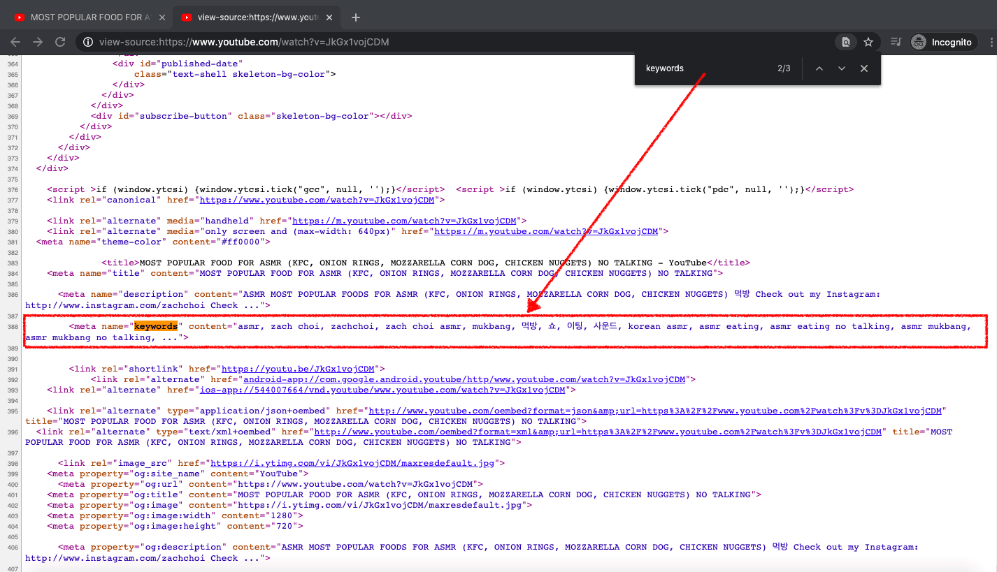Click the forward navigation arrow
Screen dimensions: 997x572
[x=38, y=42]
